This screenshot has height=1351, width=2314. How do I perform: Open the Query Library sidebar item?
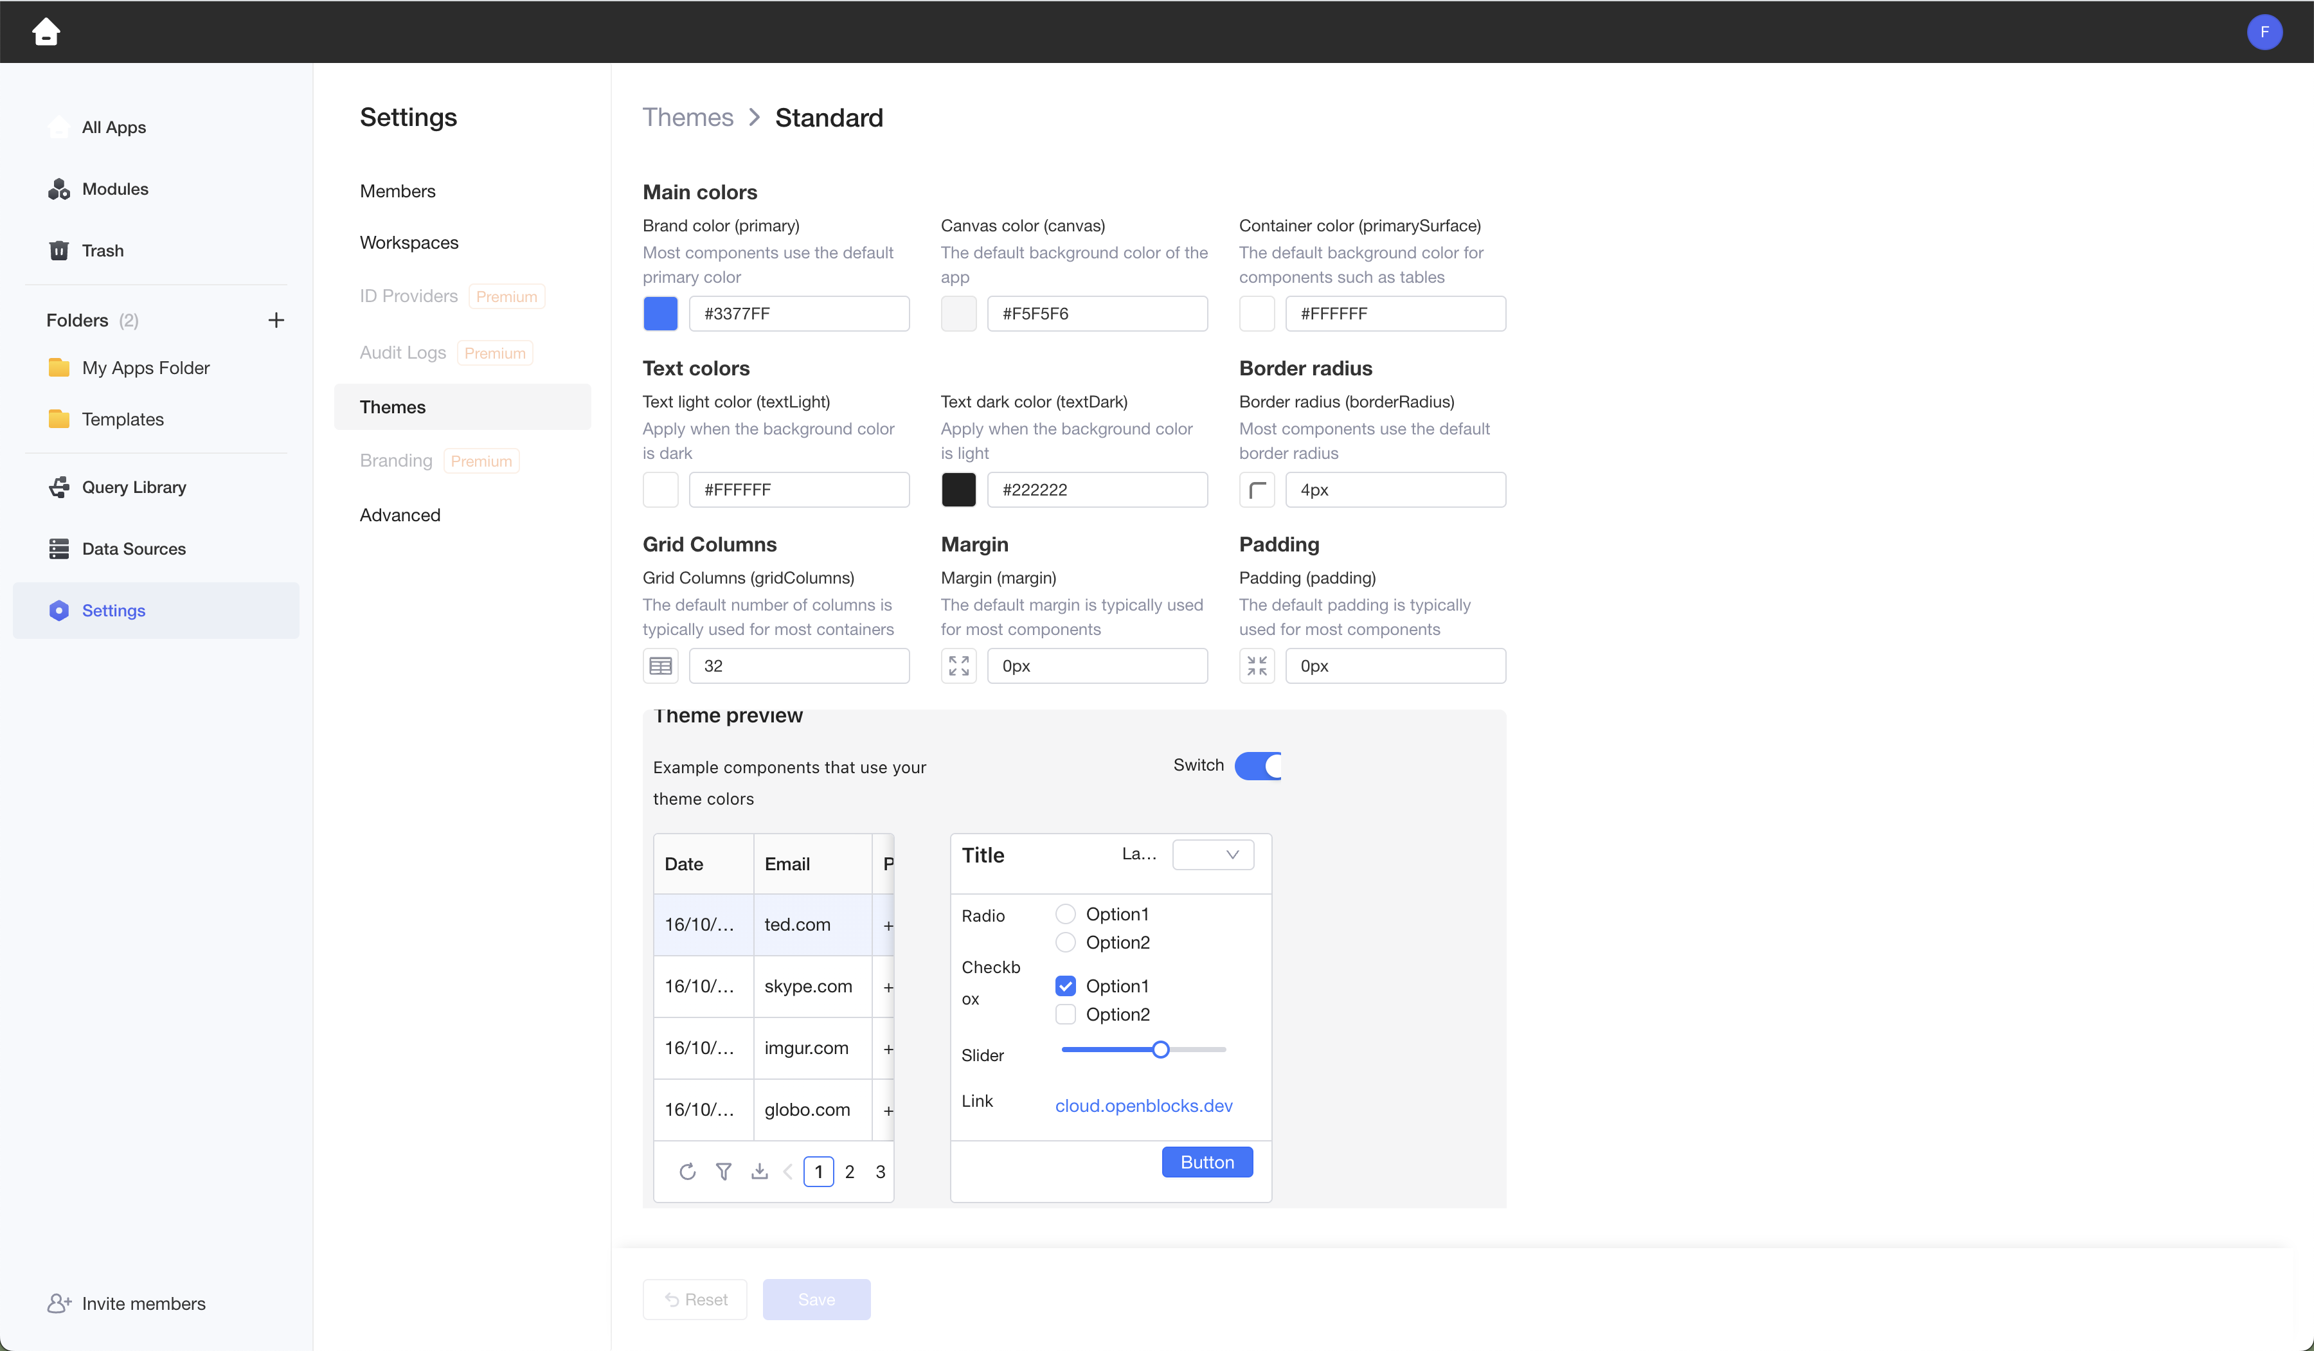pos(133,487)
